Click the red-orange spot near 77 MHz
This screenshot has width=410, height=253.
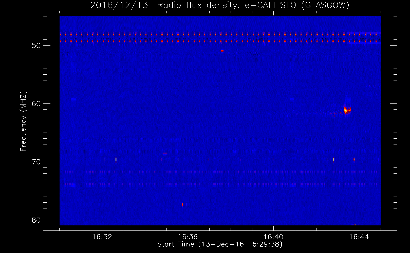click(x=182, y=204)
